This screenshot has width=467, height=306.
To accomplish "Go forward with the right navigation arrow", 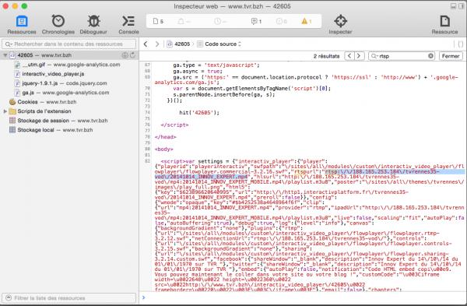I will tap(157, 44).
